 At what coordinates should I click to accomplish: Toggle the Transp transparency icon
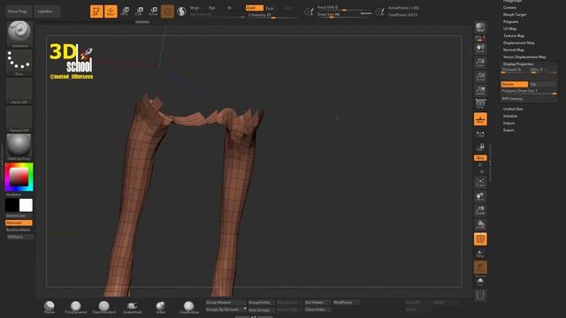click(480, 254)
